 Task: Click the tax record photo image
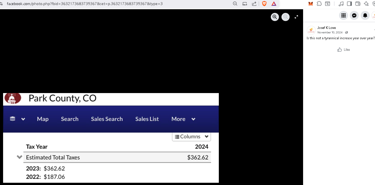111,138
